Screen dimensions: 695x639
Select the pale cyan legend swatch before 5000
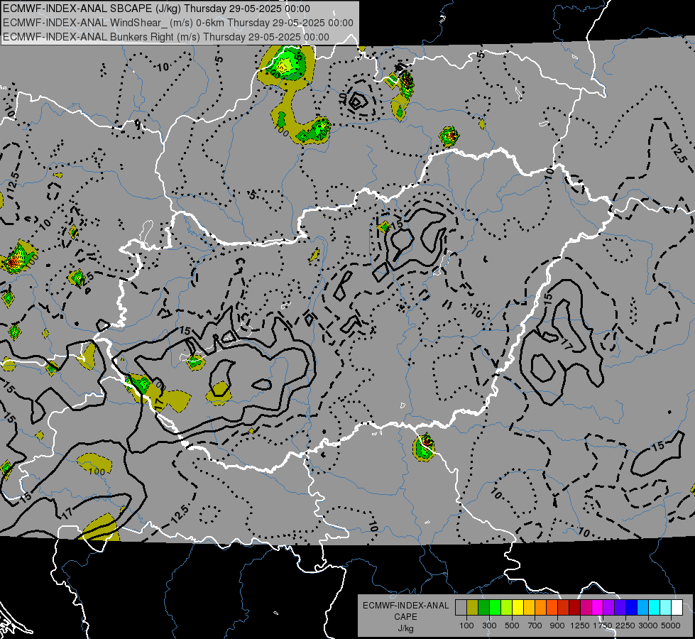(x=666, y=608)
